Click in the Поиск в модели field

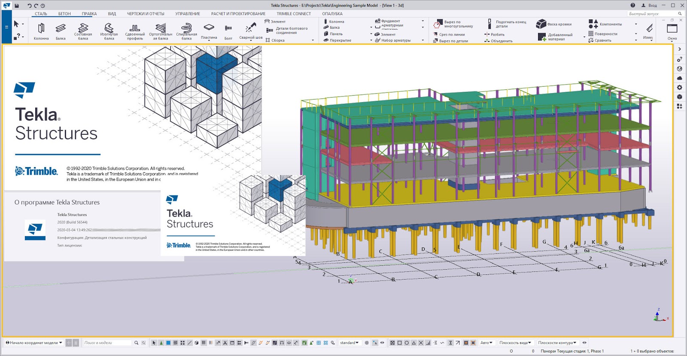coord(107,343)
